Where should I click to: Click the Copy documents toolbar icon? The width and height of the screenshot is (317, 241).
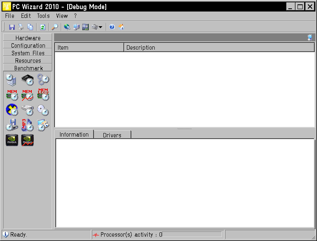tap(30, 27)
